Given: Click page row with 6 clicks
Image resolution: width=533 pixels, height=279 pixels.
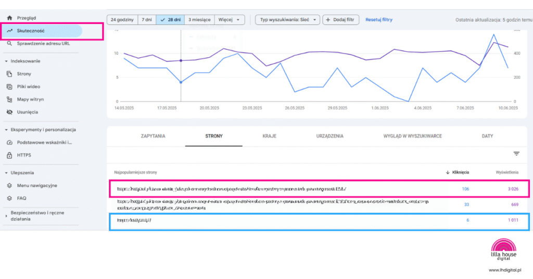Looking at the screenshot, I should [319, 221].
